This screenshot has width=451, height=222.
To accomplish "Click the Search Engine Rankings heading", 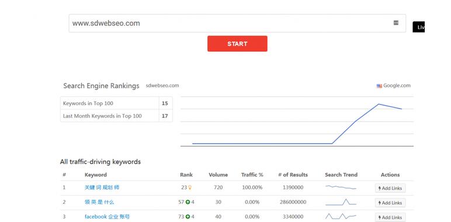I will (x=101, y=86).
